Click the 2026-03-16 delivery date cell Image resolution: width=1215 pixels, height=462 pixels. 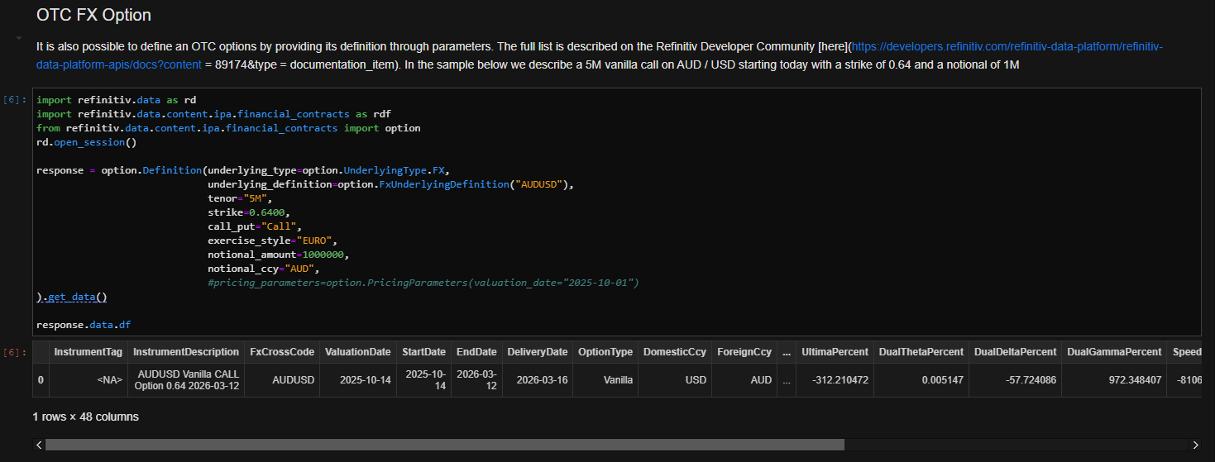(538, 380)
